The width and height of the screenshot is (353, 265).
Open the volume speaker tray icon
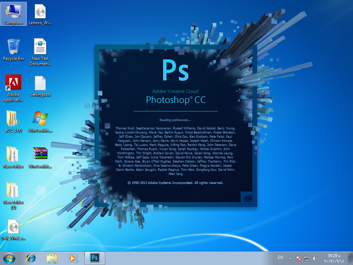[315, 258]
